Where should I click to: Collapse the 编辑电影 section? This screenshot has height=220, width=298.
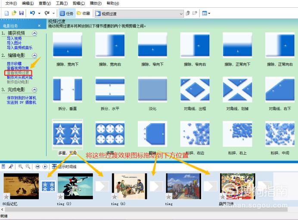tap(34, 56)
